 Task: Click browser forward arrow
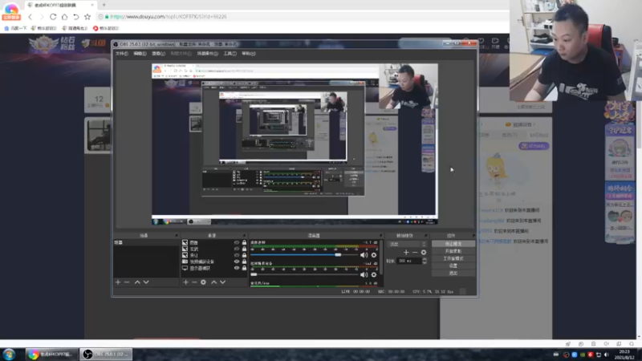point(42,17)
